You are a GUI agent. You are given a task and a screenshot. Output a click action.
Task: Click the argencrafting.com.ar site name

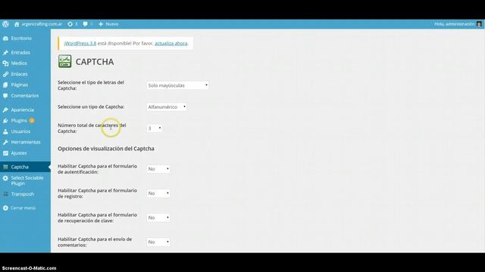tap(42, 24)
